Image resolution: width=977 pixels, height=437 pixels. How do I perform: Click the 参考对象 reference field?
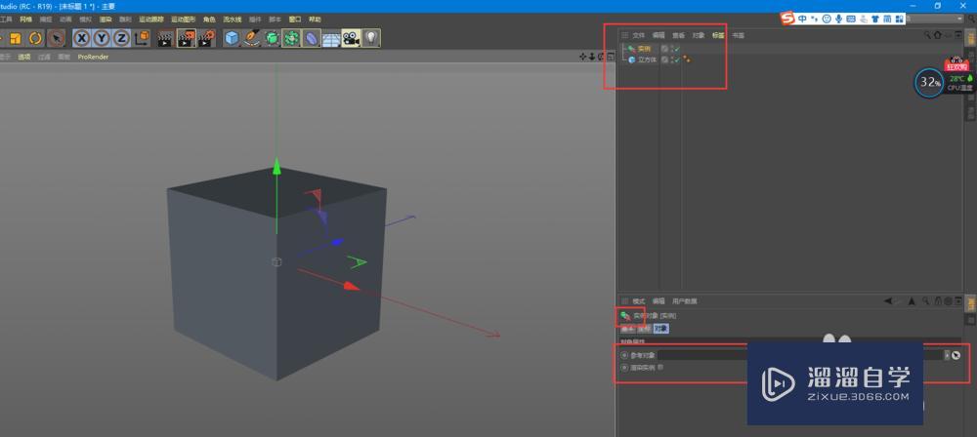coord(801,355)
